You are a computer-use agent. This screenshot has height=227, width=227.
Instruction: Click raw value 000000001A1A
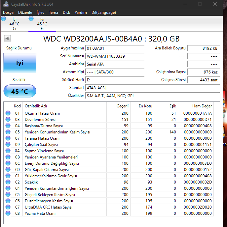pos(198,113)
